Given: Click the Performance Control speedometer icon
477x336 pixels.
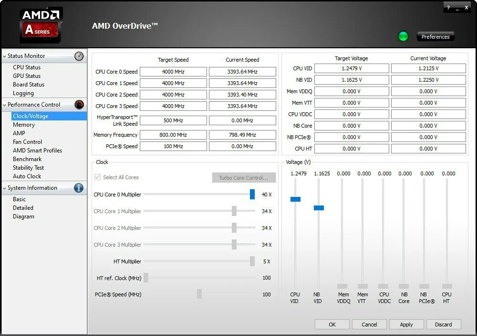Looking at the screenshot, I should [x=79, y=105].
